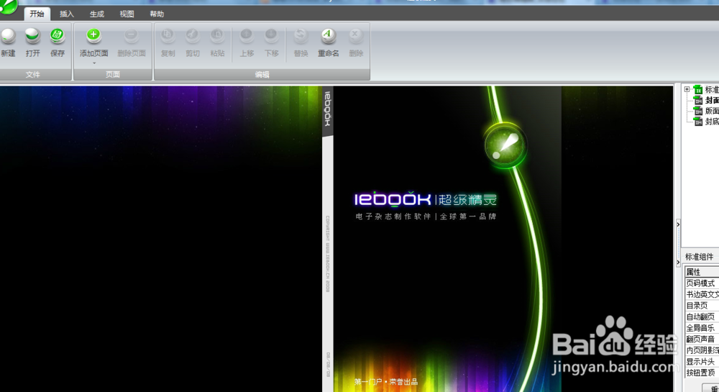The image size is (719, 392).
Task: Expand the 标准 root tree node
Action: click(687, 89)
